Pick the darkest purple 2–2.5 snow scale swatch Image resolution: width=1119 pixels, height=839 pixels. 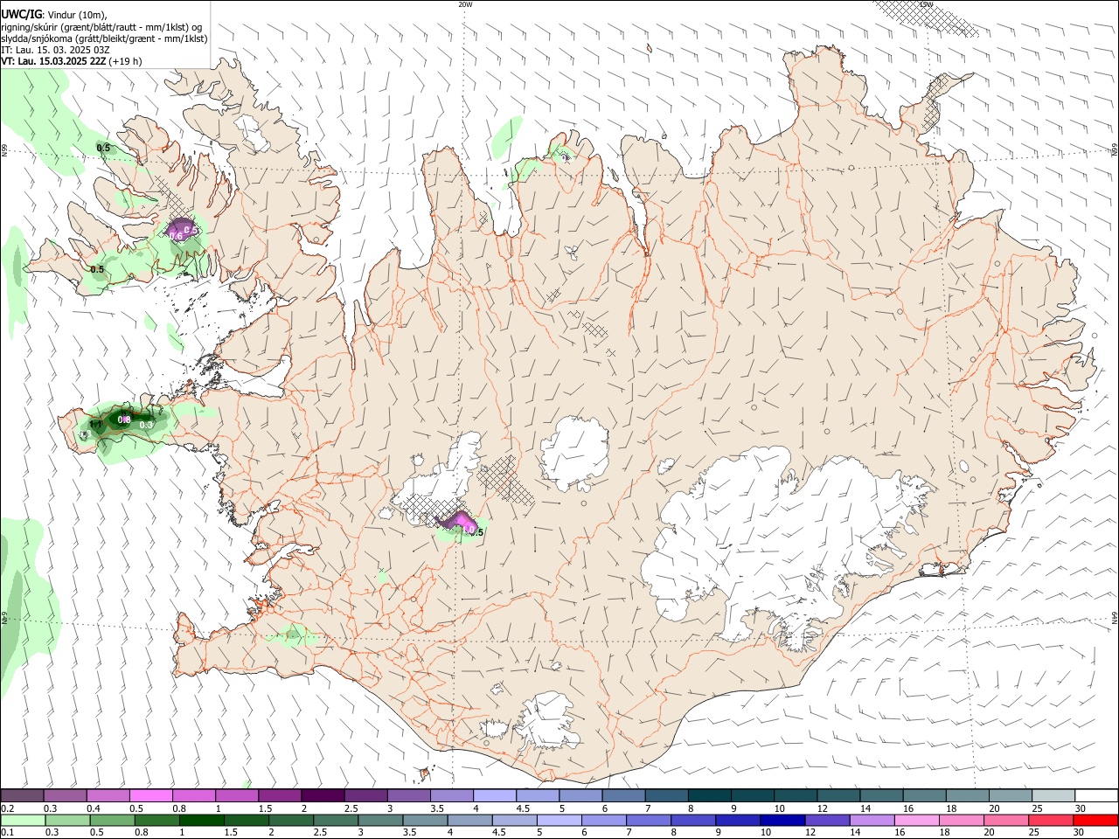[x=322, y=796]
